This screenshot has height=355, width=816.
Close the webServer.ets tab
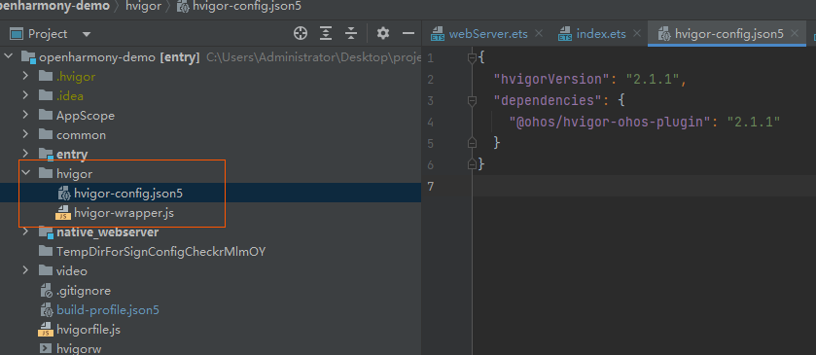[539, 34]
